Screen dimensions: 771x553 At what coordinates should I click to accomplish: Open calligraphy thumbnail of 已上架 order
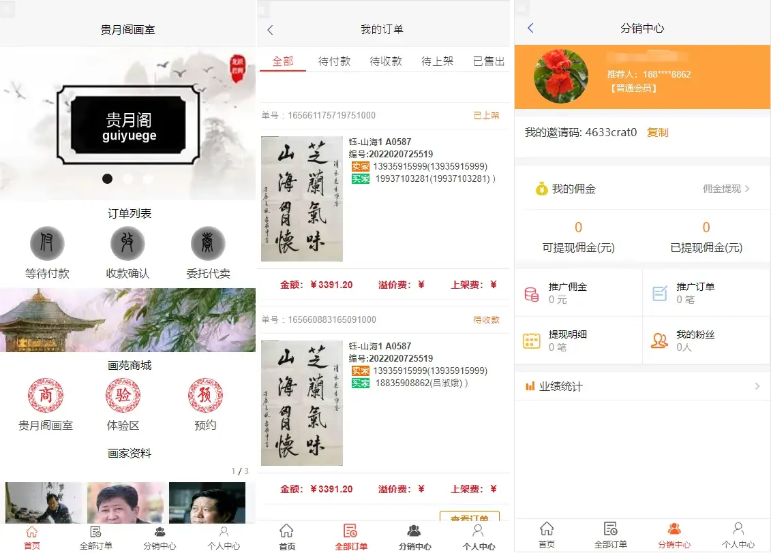point(302,199)
